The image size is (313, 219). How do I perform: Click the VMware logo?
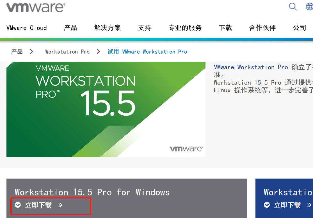(x=36, y=7)
